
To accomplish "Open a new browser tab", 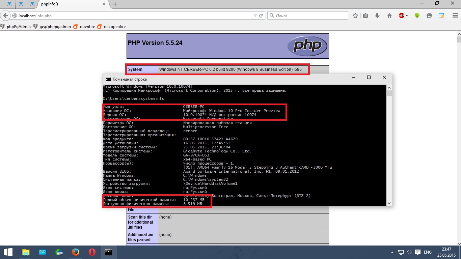I will point(115,4).
